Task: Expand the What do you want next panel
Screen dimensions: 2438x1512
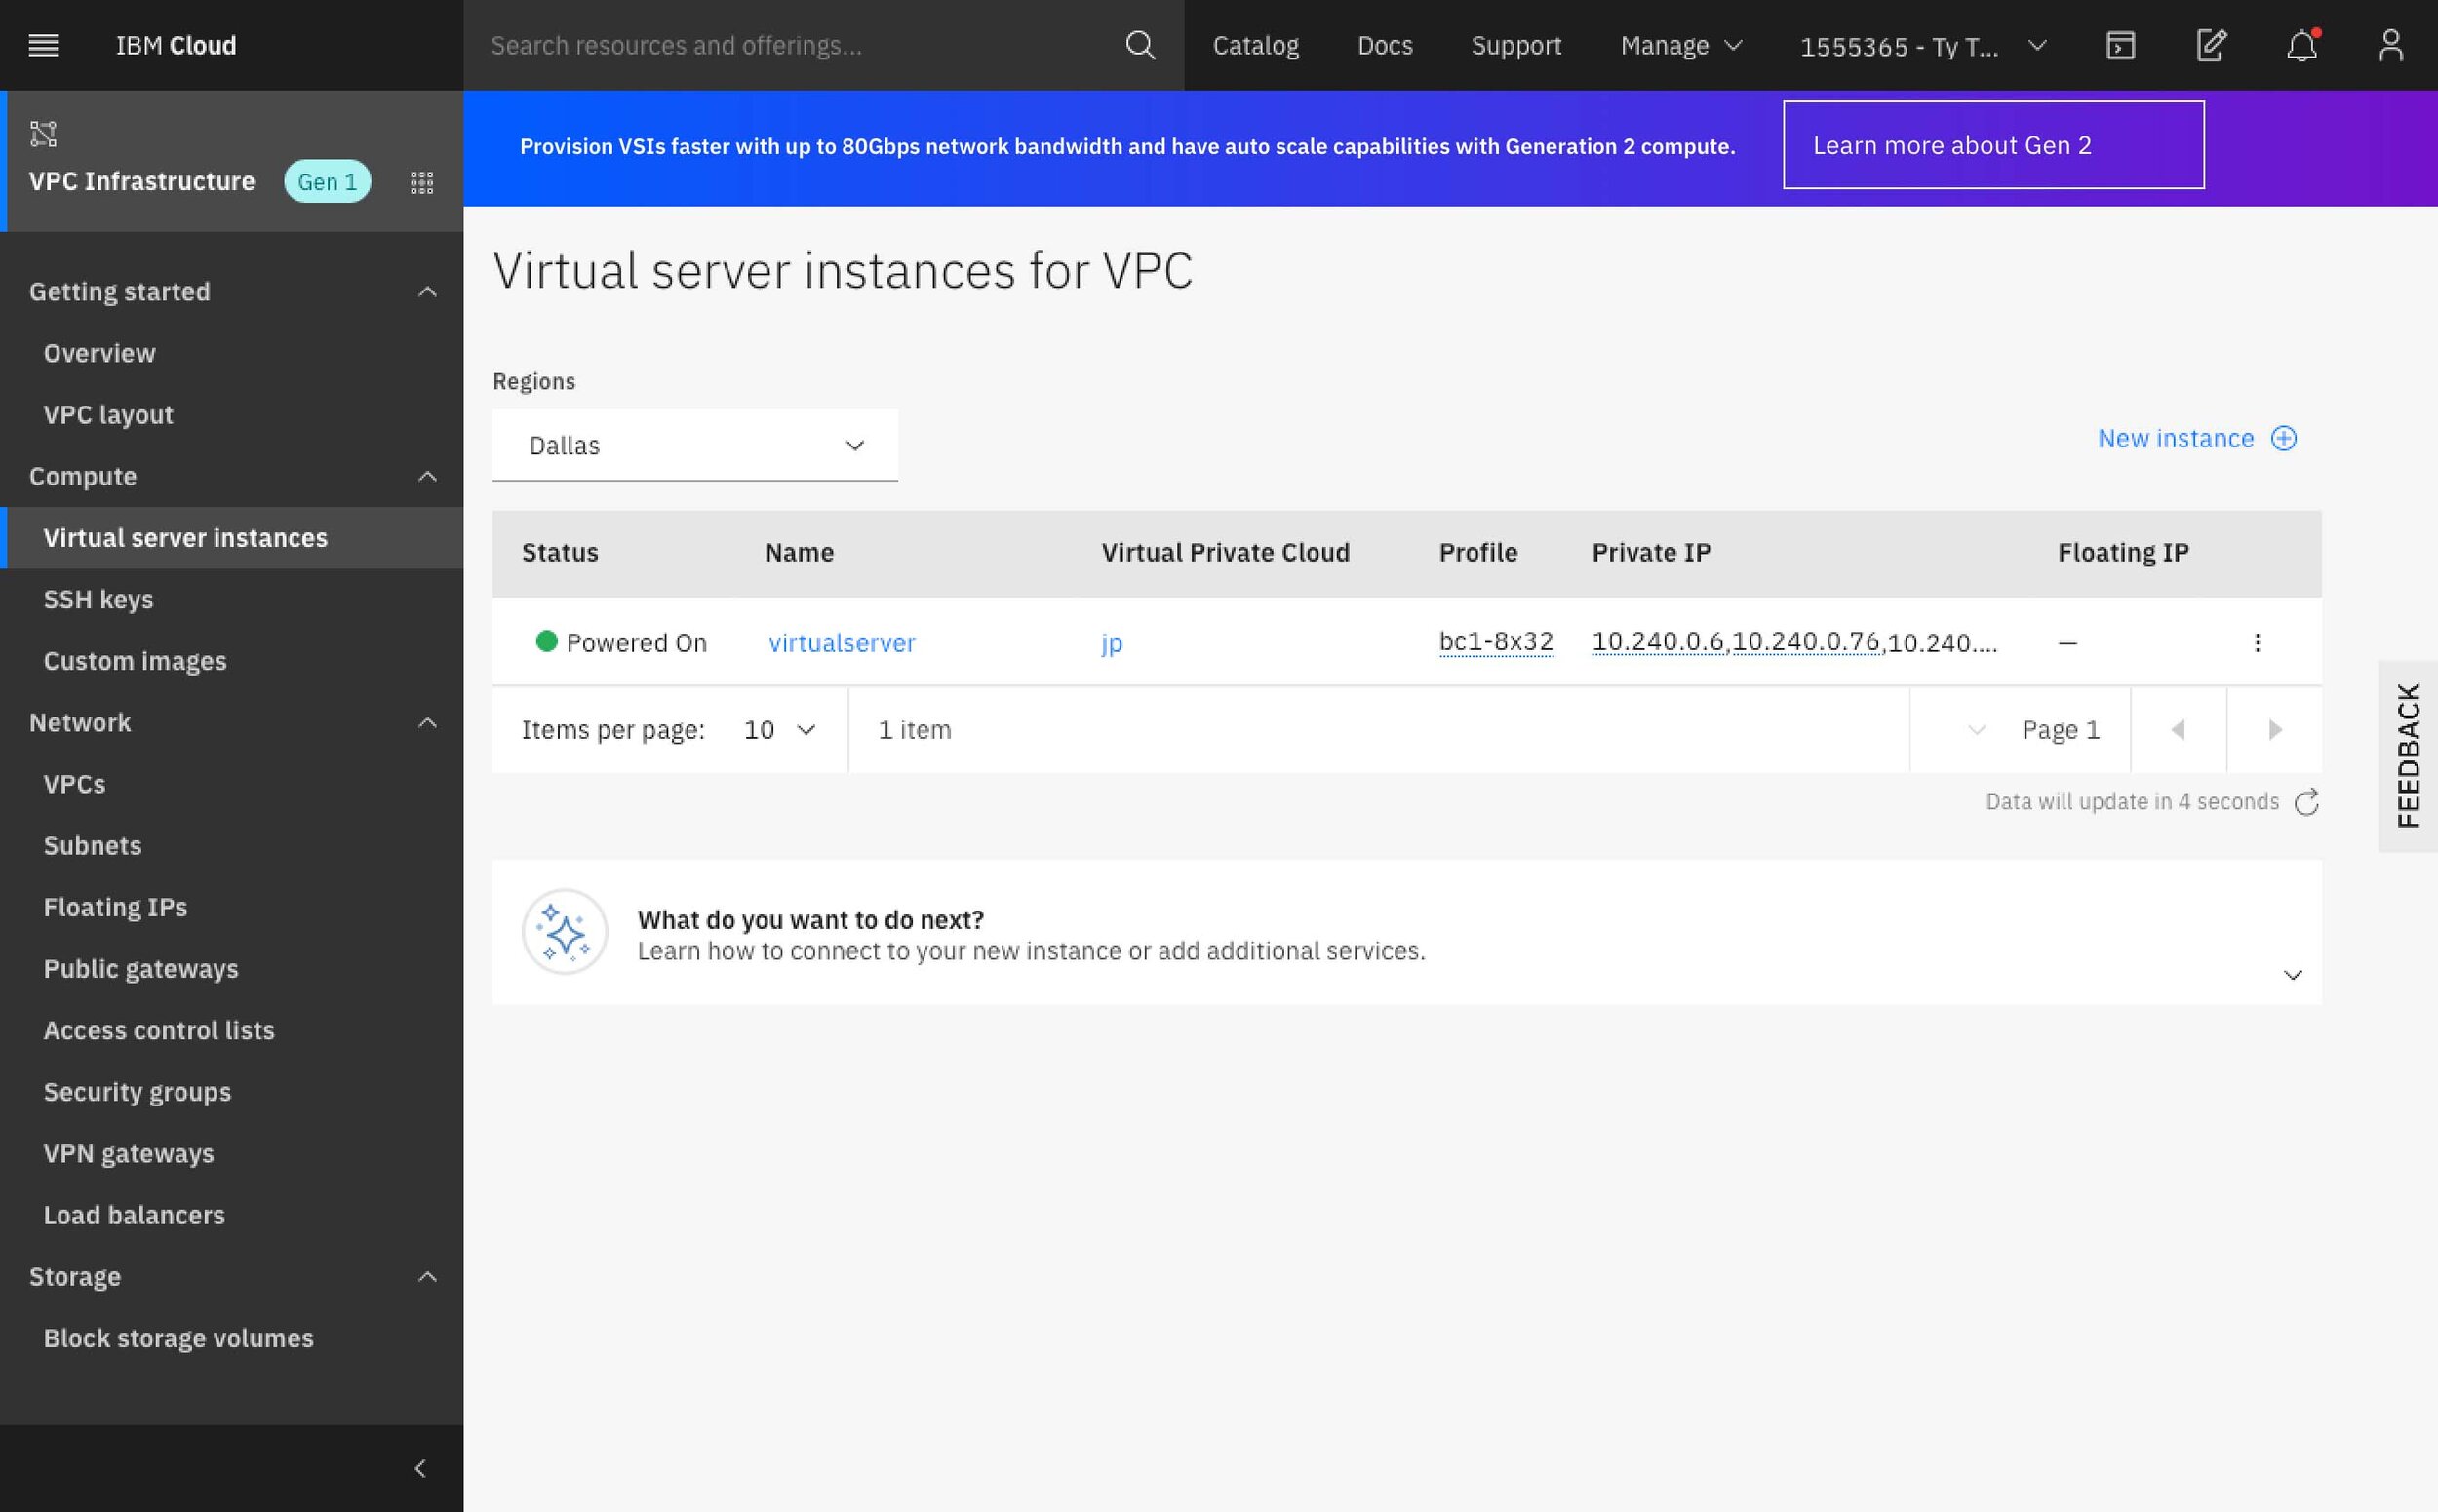Action: click(2293, 975)
